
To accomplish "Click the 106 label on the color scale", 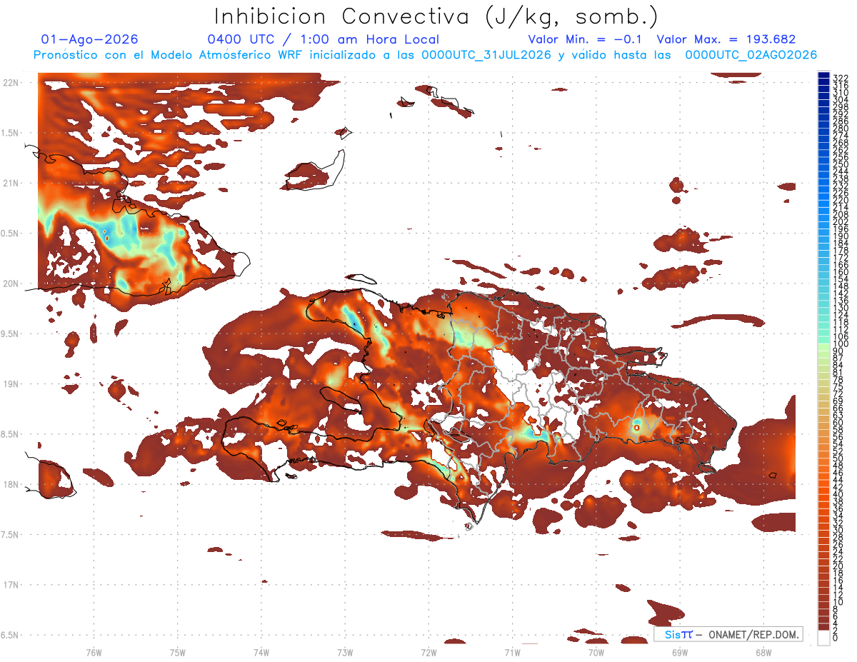I will tap(840, 336).
